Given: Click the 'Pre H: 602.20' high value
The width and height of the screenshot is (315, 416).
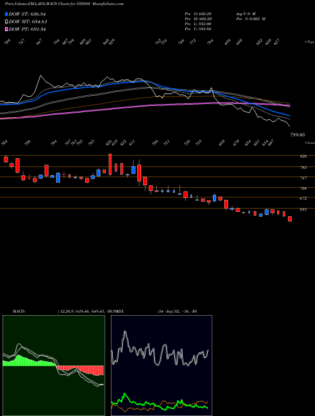Looking at the screenshot, I should 198,18.
